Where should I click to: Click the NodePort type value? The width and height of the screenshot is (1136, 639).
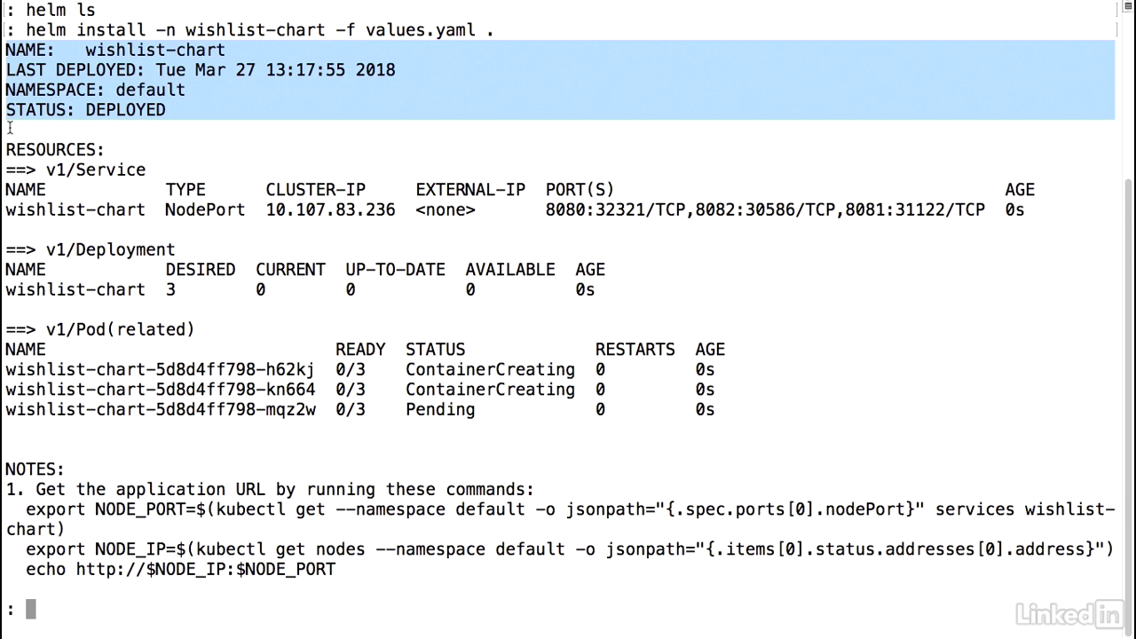tap(205, 210)
